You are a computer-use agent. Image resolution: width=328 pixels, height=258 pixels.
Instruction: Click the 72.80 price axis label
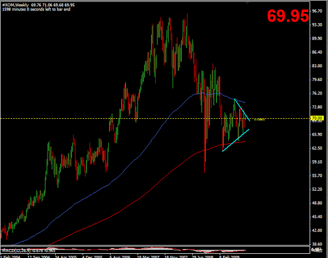316,107
